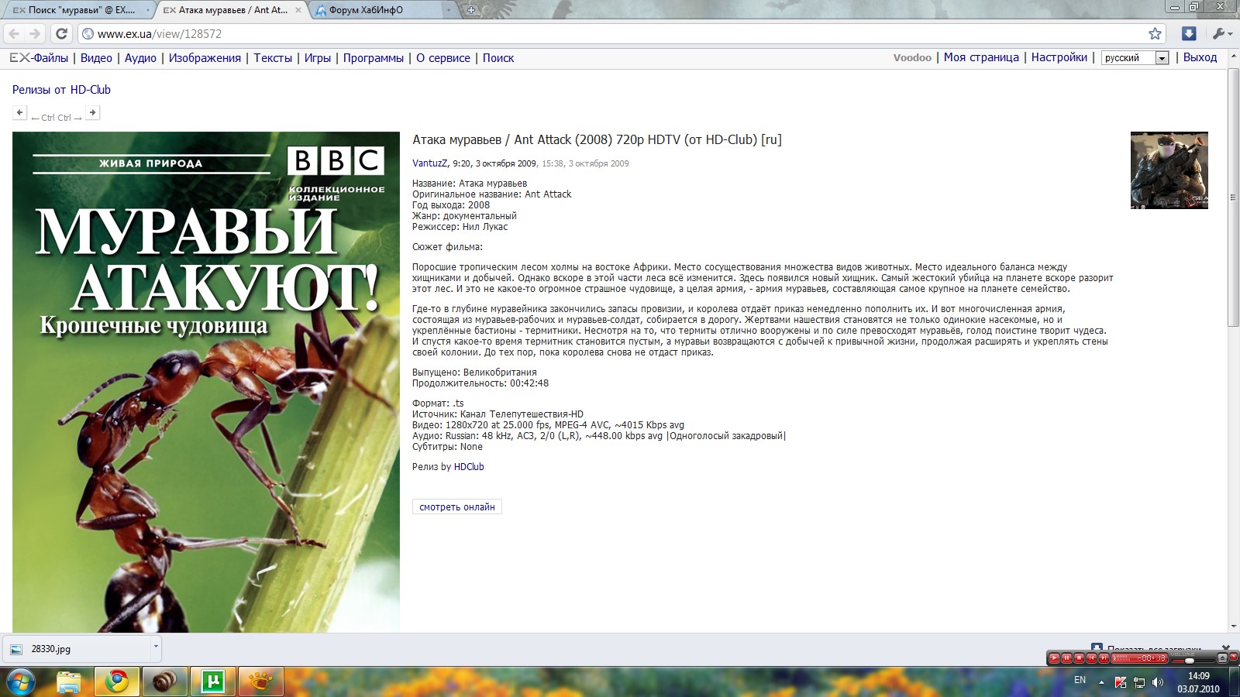Open the Видео menu section

point(96,58)
